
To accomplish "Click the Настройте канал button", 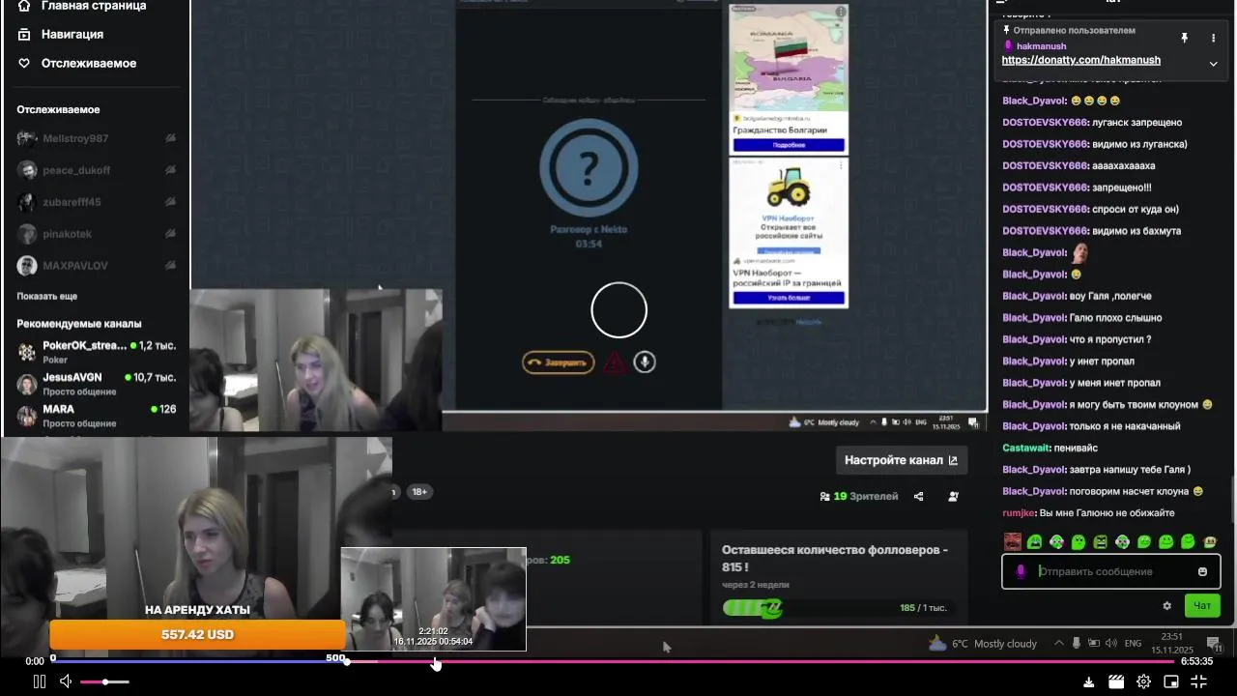I will (902, 460).
